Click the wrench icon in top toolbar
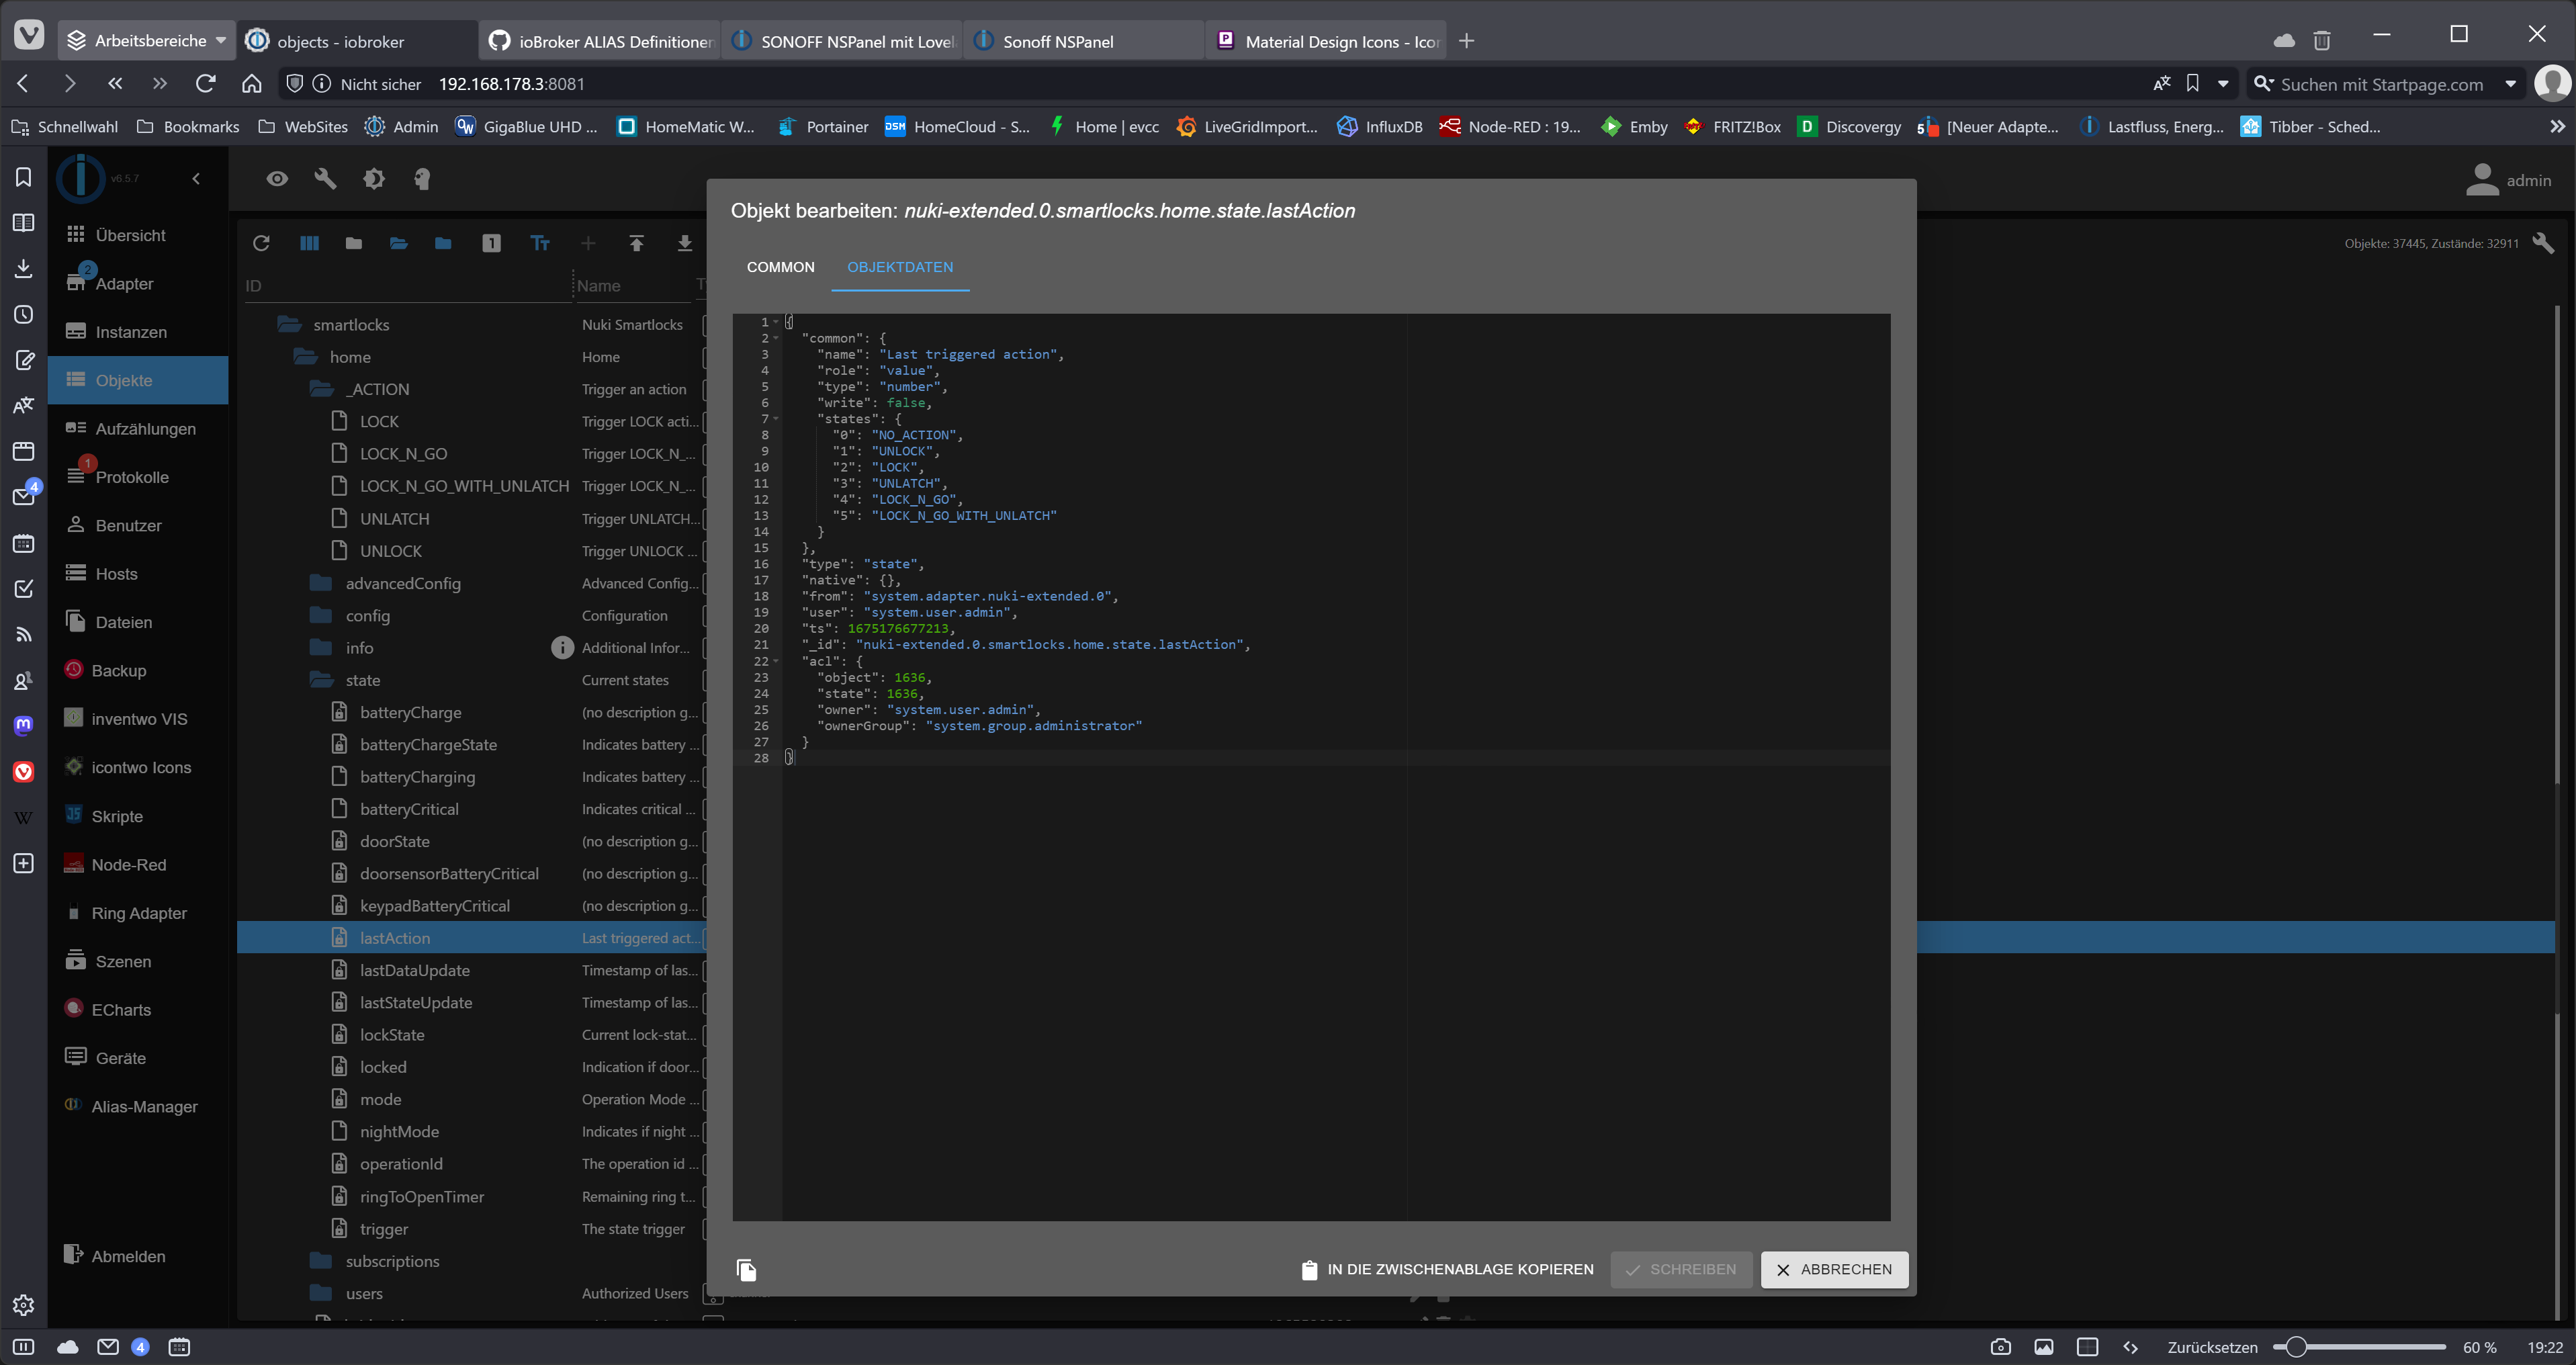 (325, 179)
